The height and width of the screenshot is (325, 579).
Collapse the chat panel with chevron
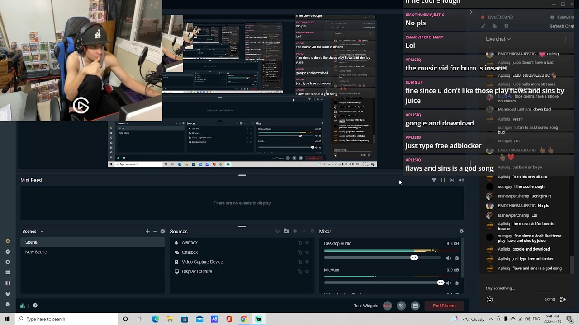471,12
